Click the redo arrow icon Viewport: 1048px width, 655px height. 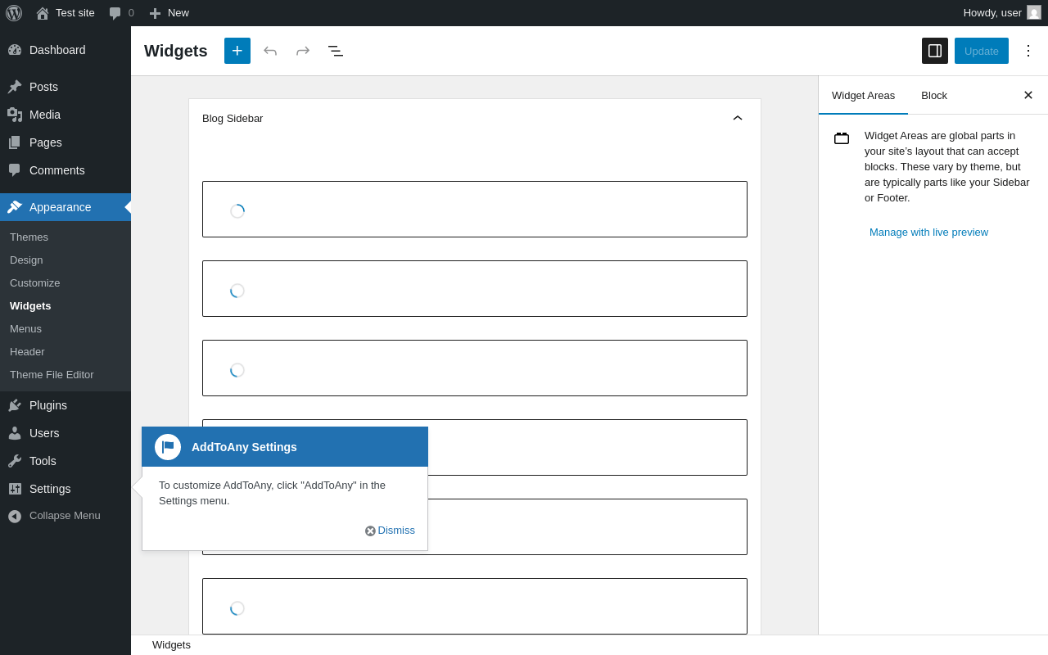point(303,51)
